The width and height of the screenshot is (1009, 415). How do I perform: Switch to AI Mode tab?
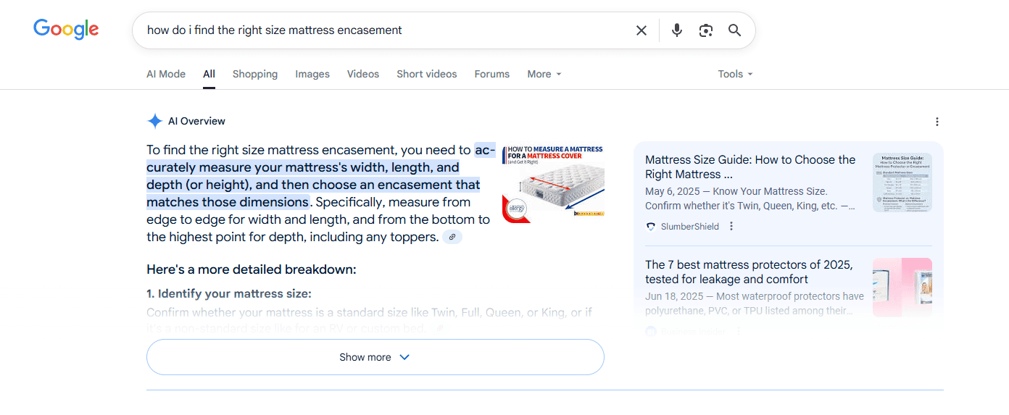click(166, 74)
